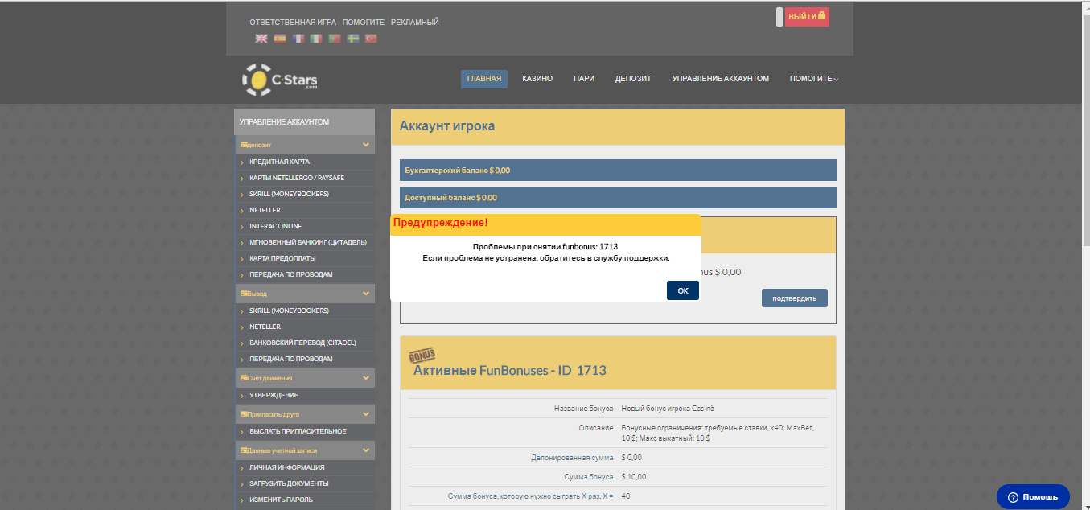Go to the Пари menu item
1090x510 pixels.
click(x=584, y=79)
